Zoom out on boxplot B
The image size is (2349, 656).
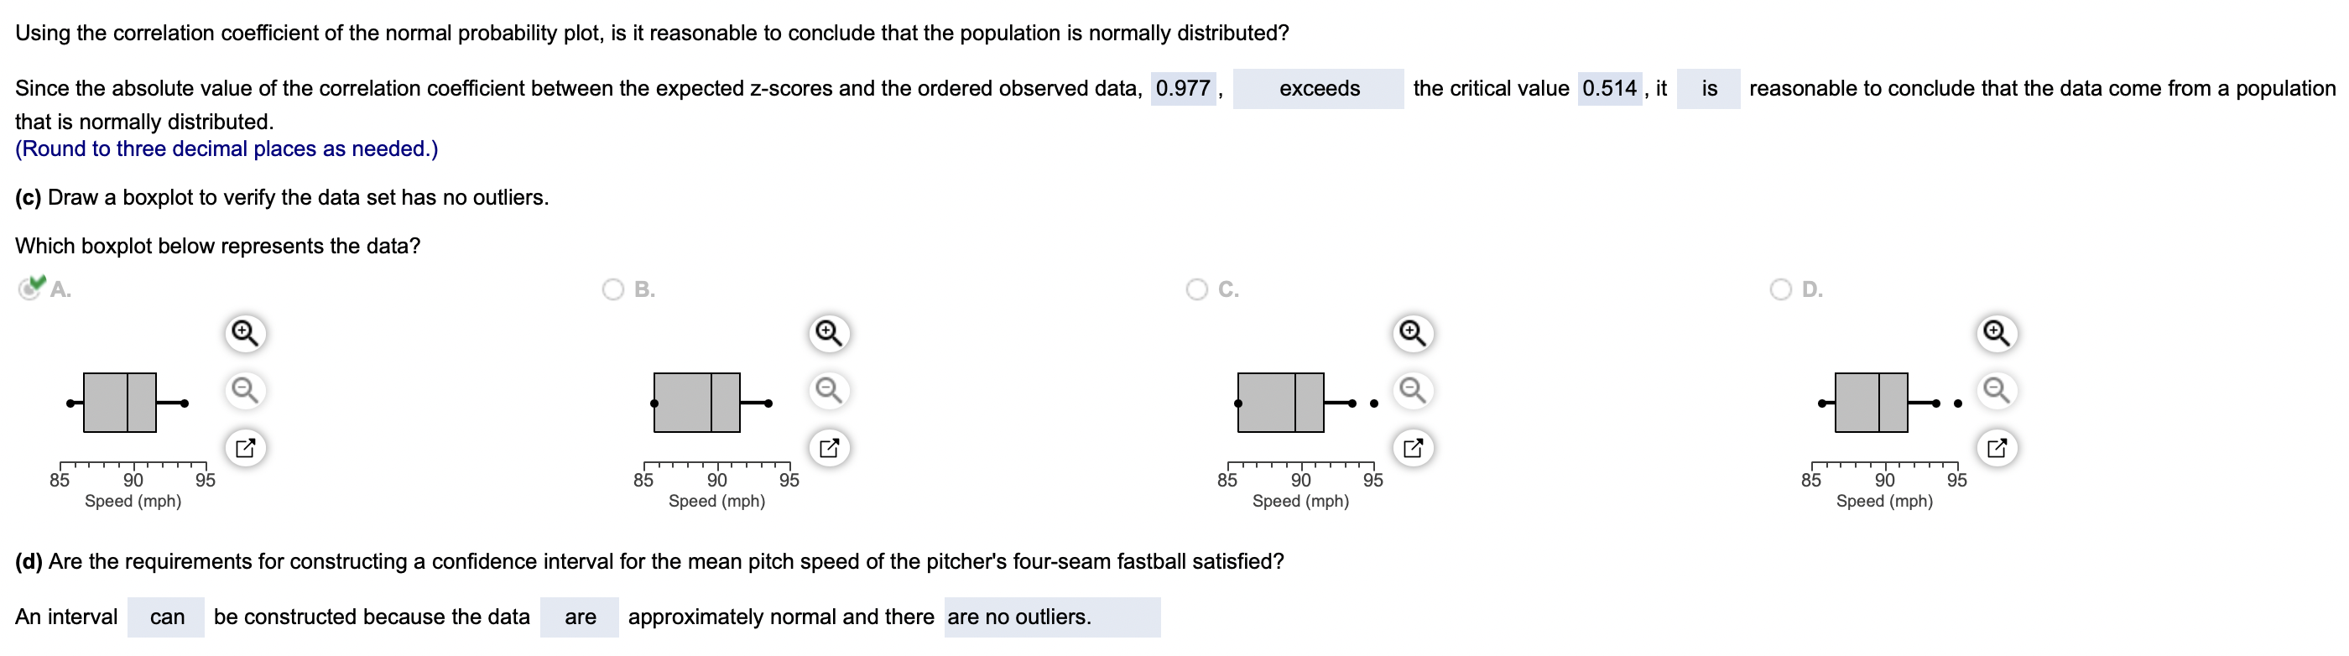pos(829,391)
